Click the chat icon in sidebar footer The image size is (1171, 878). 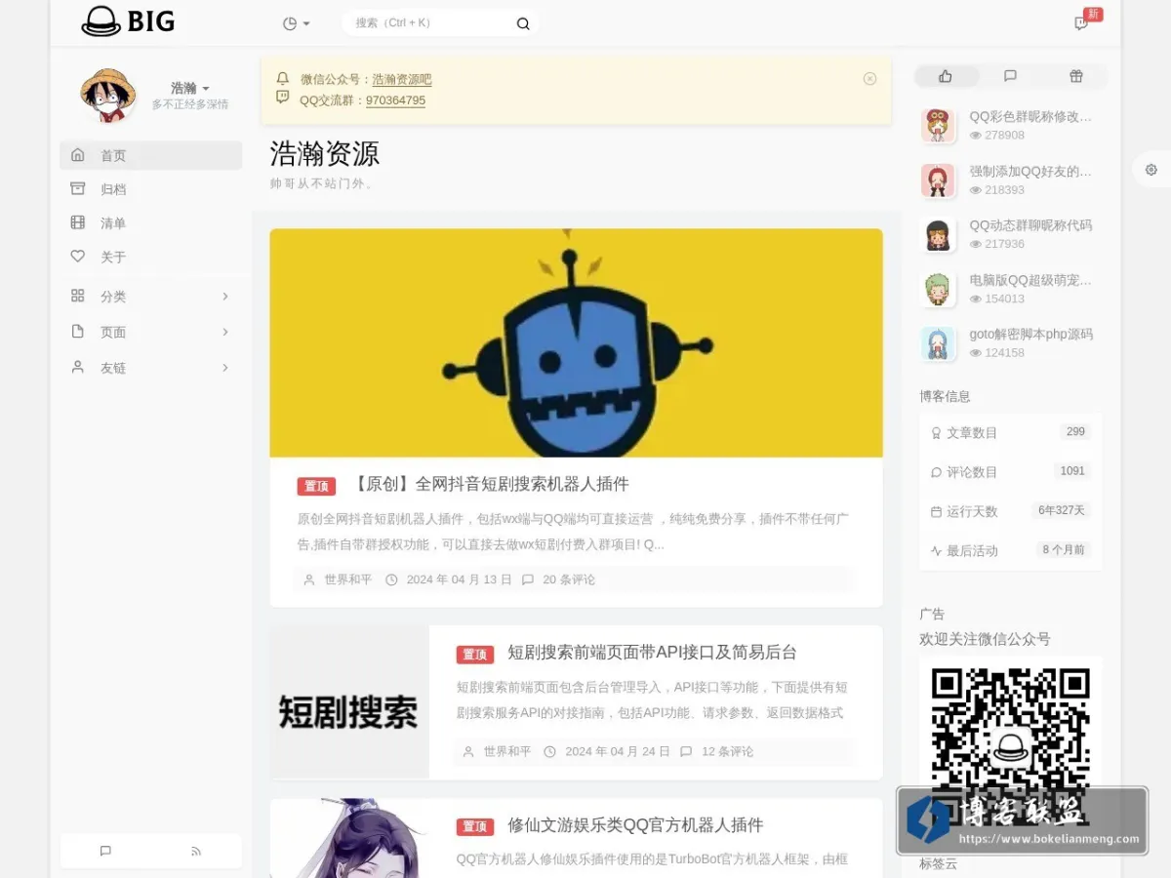coord(105,851)
